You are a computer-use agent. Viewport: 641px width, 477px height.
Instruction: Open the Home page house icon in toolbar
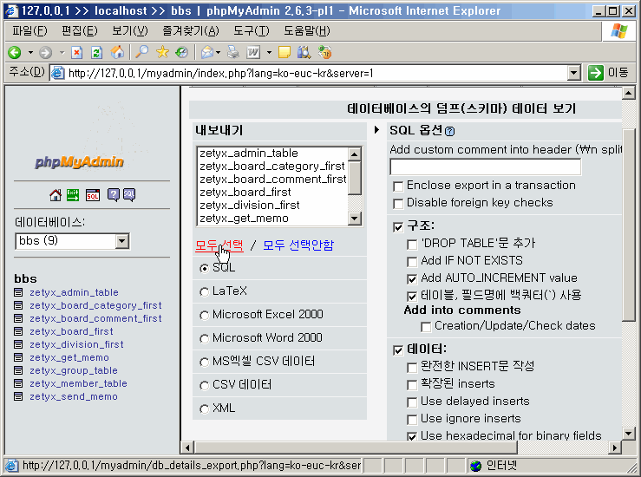(117, 52)
